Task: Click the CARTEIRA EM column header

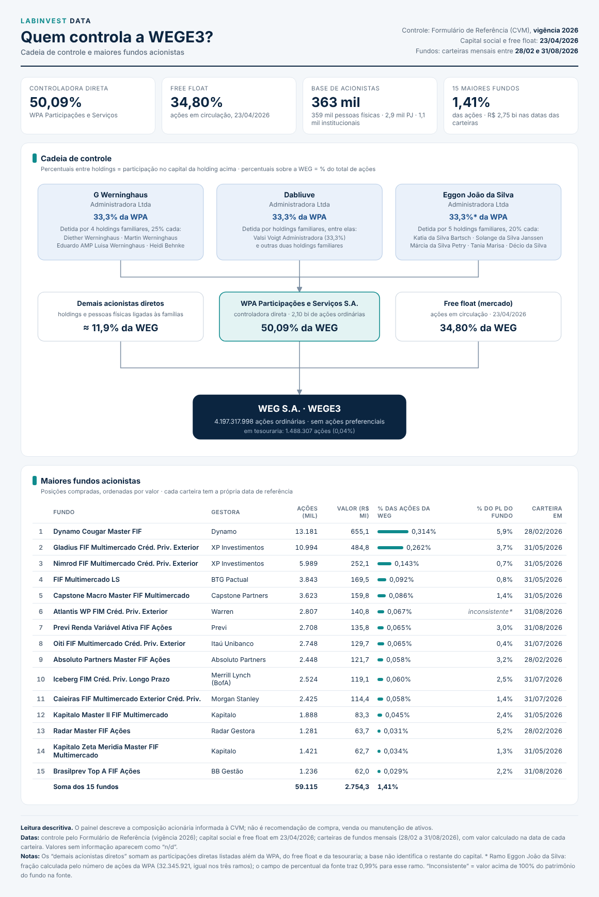Action: 547,512
